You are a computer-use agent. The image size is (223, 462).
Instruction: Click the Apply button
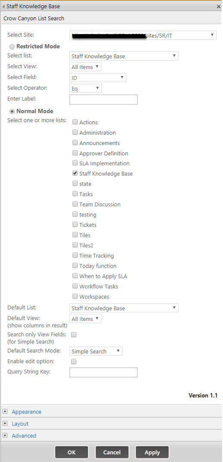152,452
